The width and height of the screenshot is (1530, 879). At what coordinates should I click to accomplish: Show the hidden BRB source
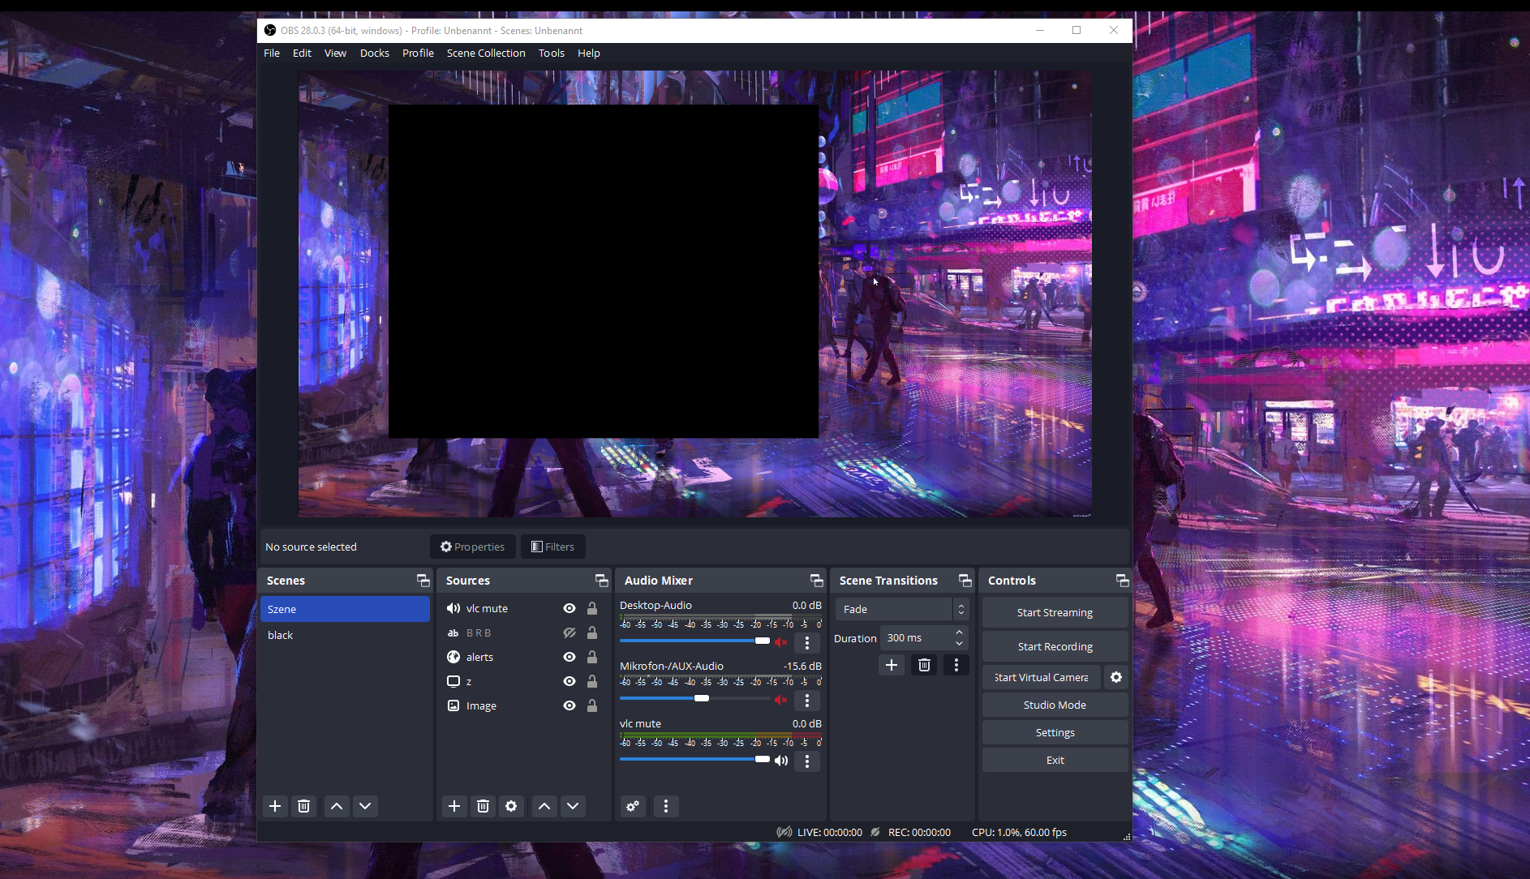click(569, 632)
